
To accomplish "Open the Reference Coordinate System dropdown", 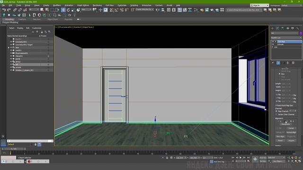I will click(x=86, y=9).
